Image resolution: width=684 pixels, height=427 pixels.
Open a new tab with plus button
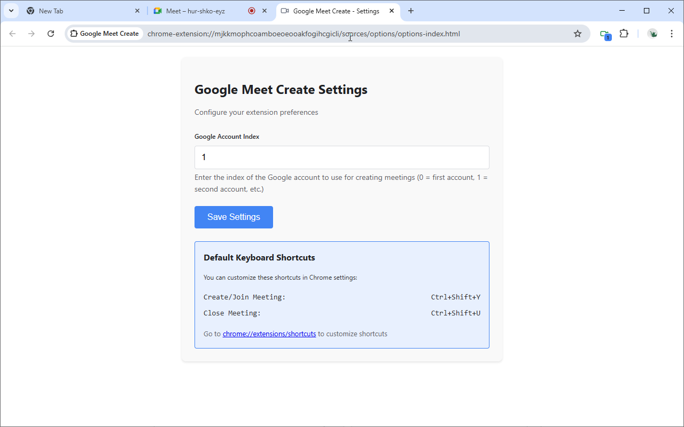tap(410, 11)
